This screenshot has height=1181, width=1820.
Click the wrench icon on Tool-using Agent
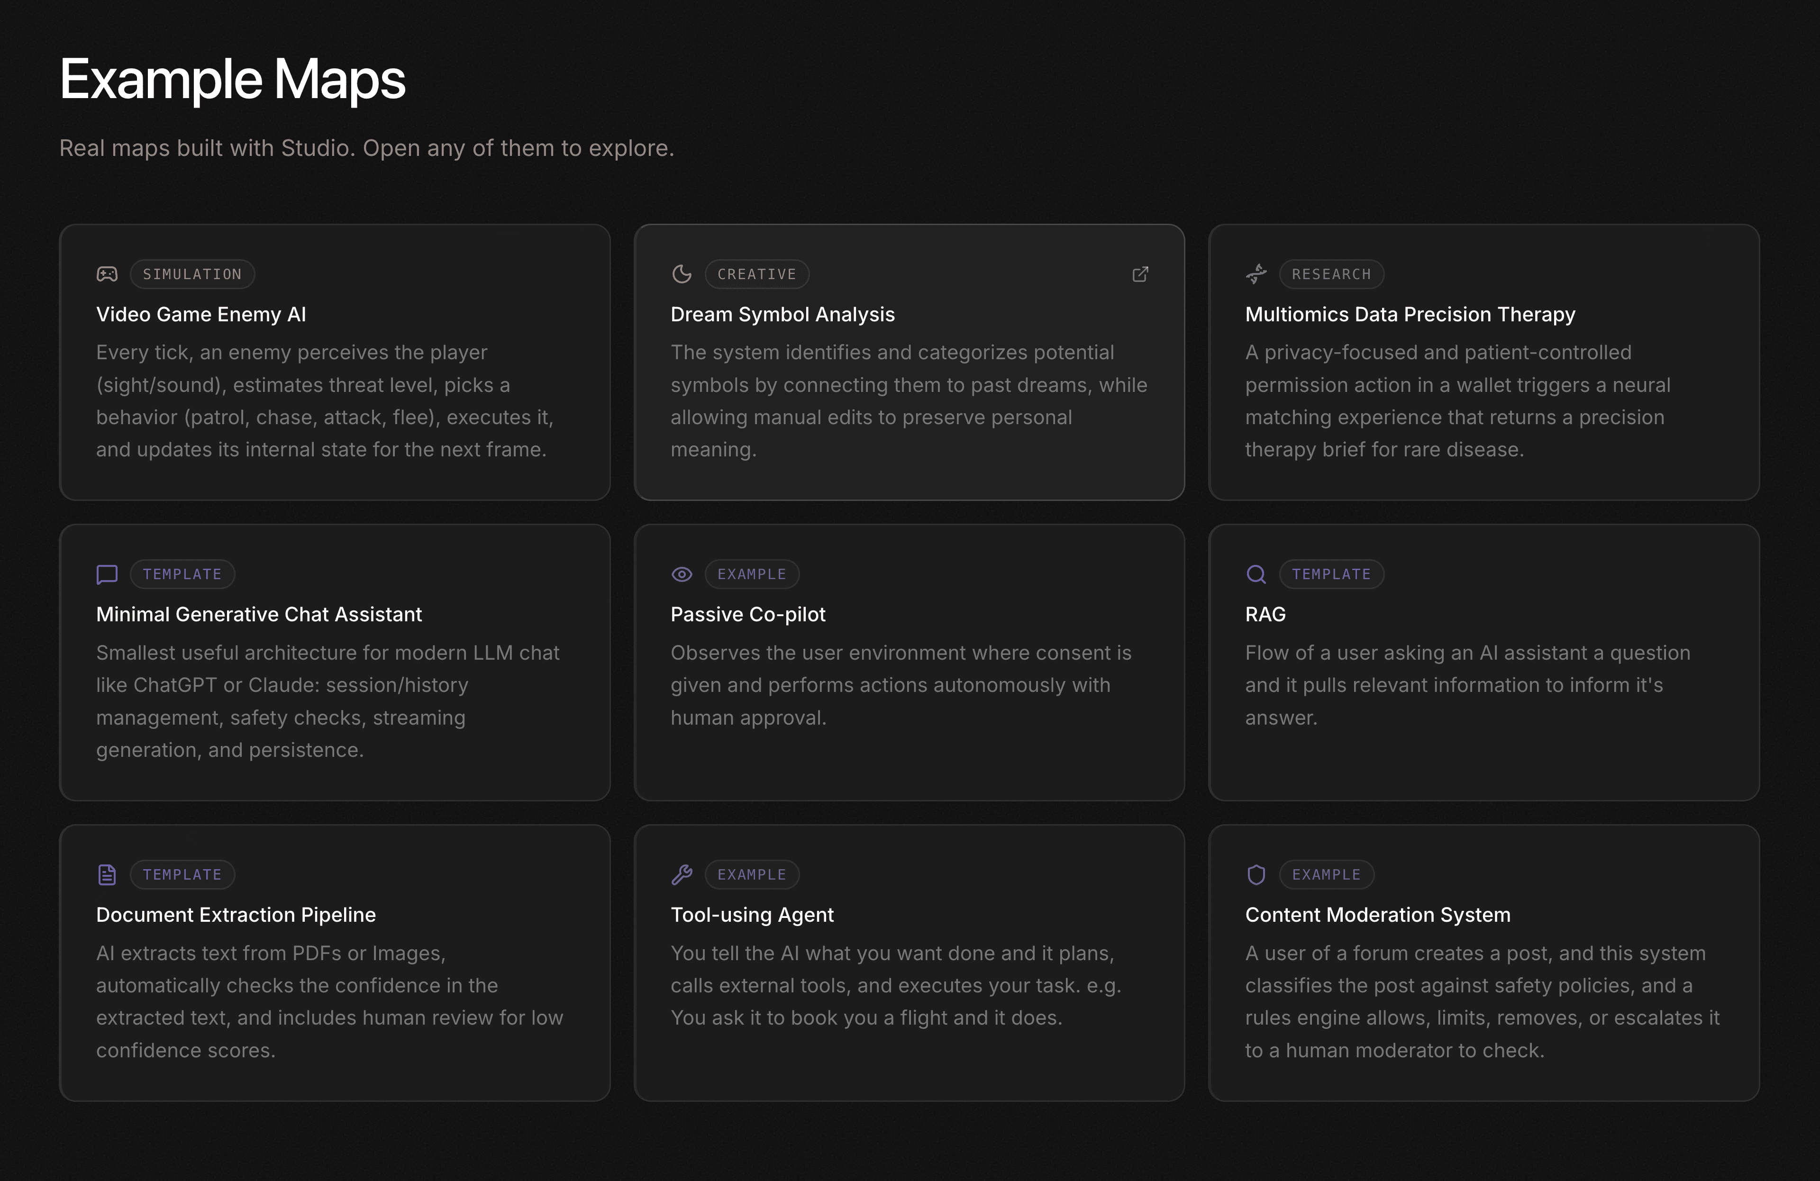tap(682, 874)
